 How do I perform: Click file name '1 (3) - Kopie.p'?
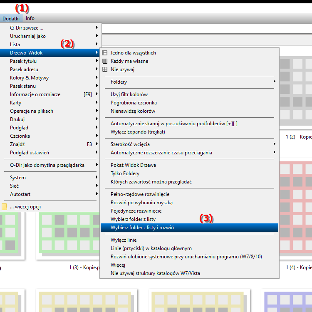[x=84, y=267]
